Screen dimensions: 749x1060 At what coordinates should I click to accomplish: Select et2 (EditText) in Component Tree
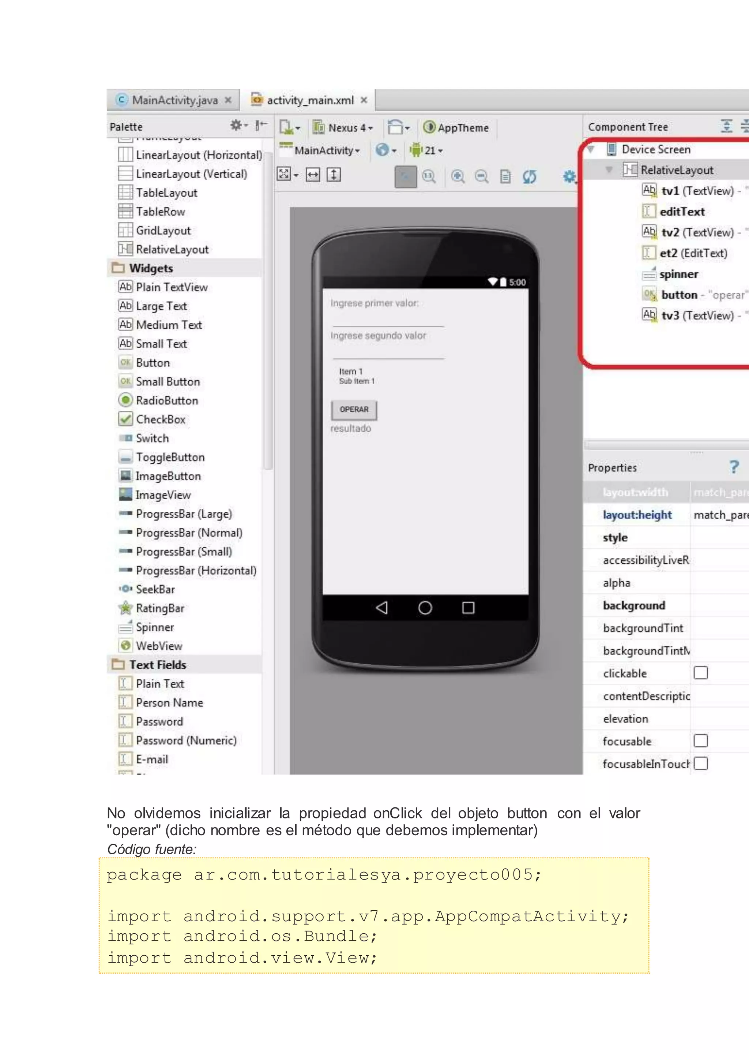[684, 253]
